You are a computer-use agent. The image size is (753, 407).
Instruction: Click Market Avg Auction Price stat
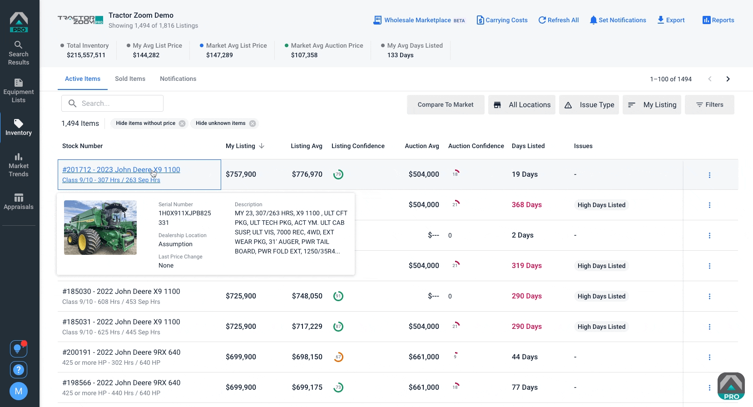323,50
